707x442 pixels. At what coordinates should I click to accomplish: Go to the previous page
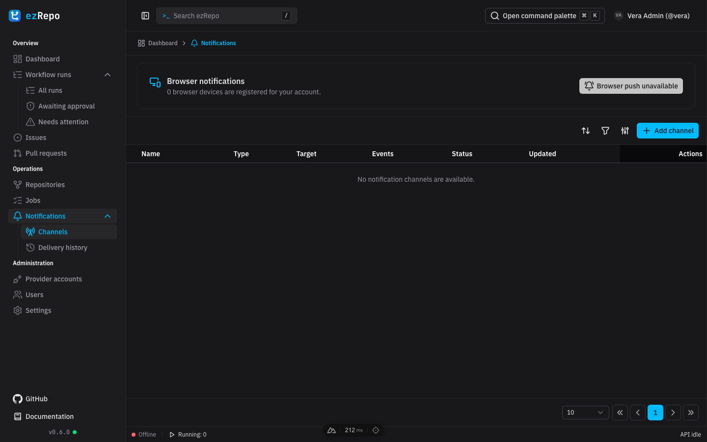tap(638, 413)
